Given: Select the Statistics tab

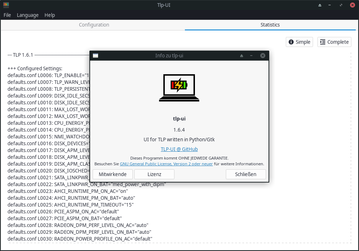Looking at the screenshot, I should [x=270, y=25].
